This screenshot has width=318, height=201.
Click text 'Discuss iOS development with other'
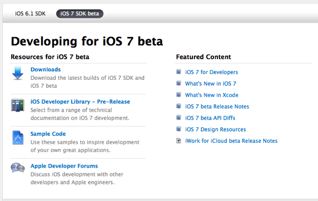tap(77, 174)
